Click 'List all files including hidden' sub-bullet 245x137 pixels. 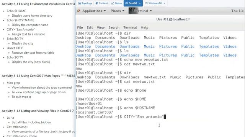point(31,123)
